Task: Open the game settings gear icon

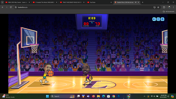Action: pos(163,19)
